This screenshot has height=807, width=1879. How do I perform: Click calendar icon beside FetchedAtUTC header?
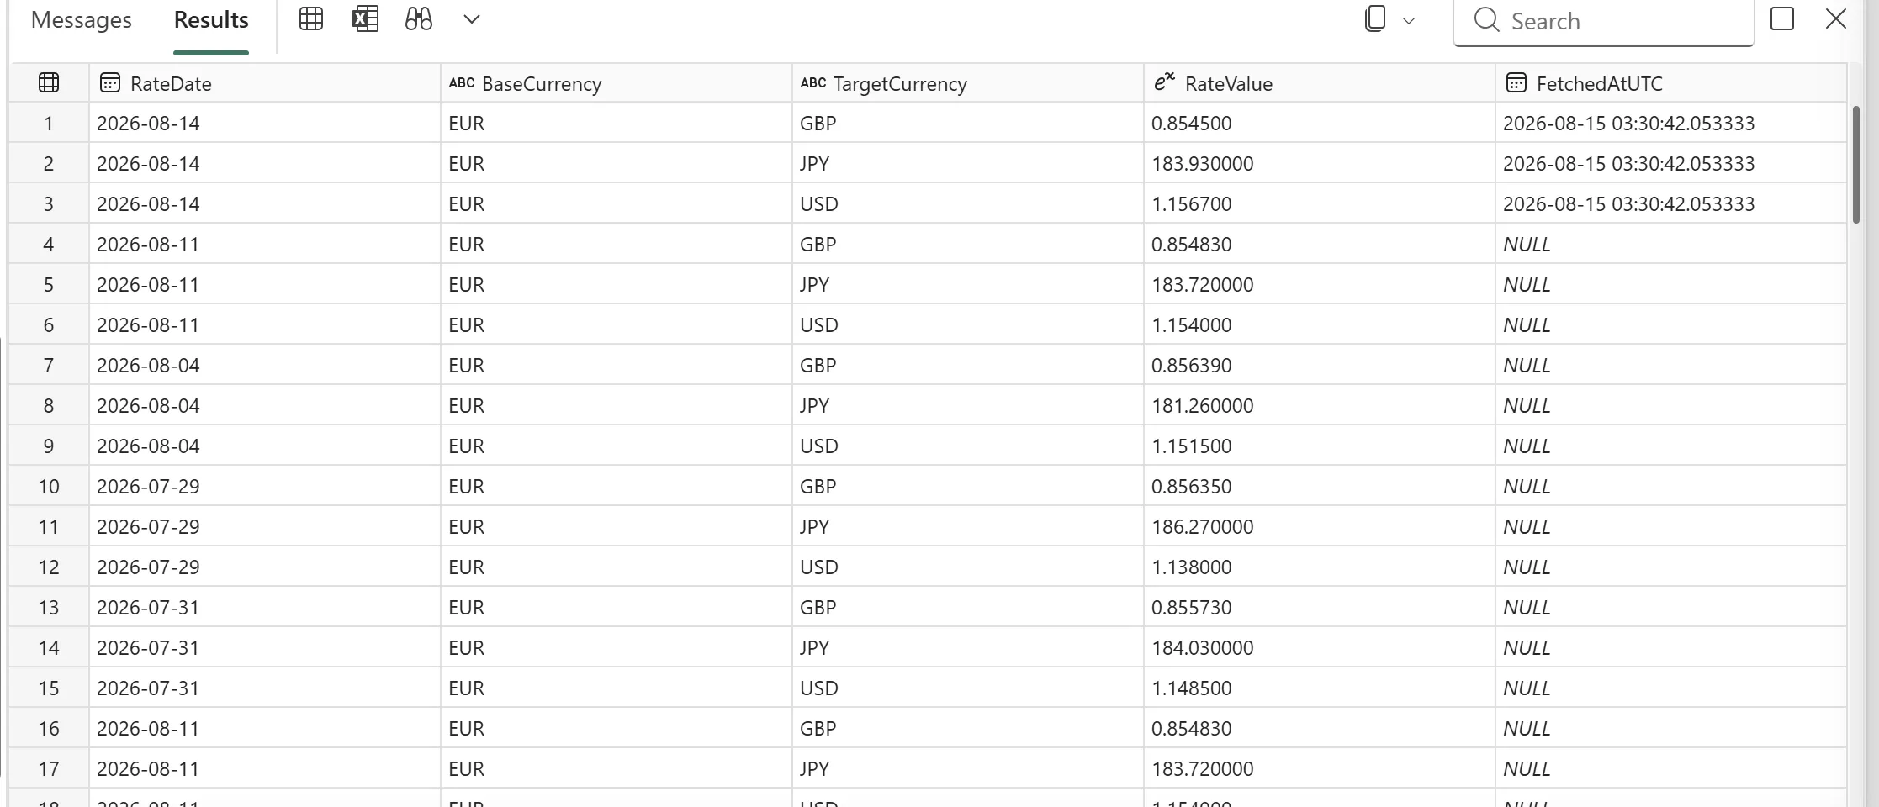(1516, 82)
